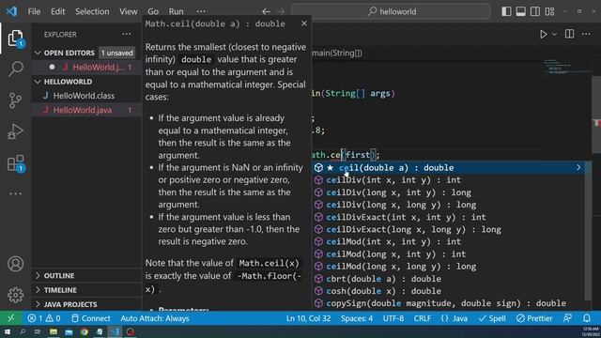This screenshot has height=338, width=601.
Task: Open the Accounts menu icon
Action: point(15,264)
